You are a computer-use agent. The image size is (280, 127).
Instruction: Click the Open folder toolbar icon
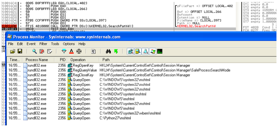point(13,52)
